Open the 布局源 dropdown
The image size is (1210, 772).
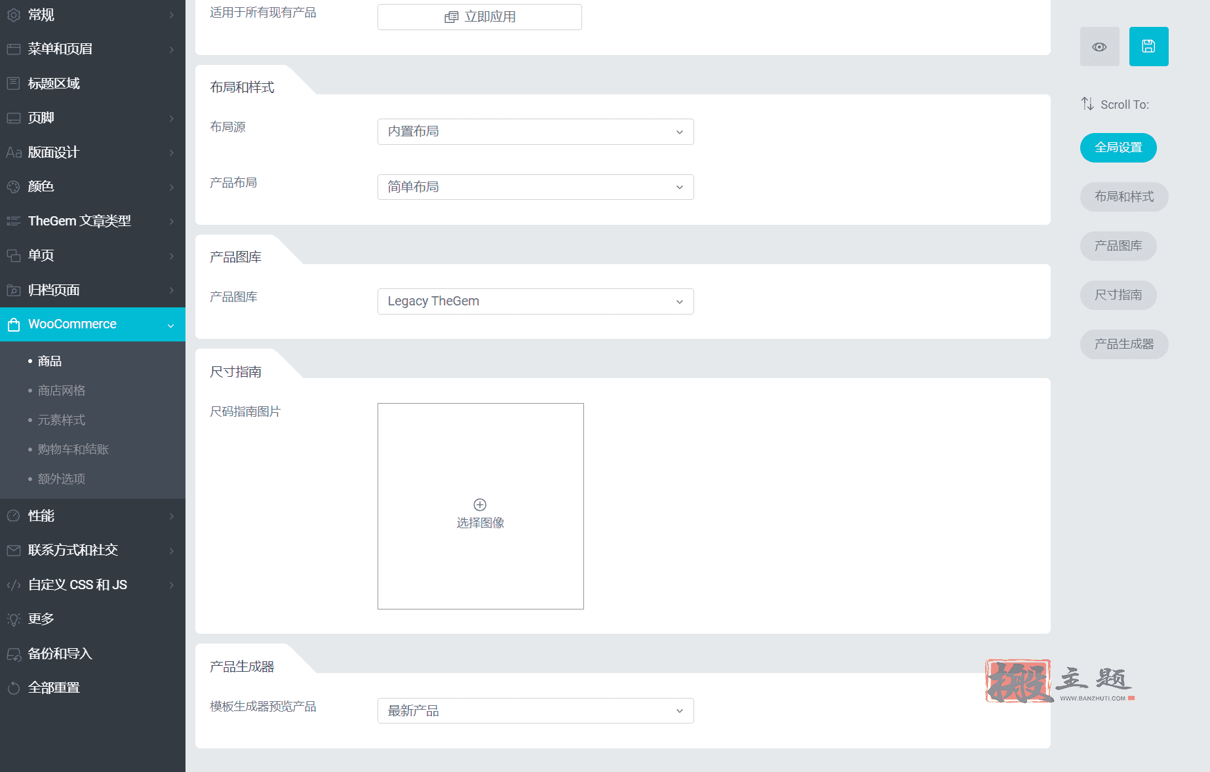click(x=536, y=132)
